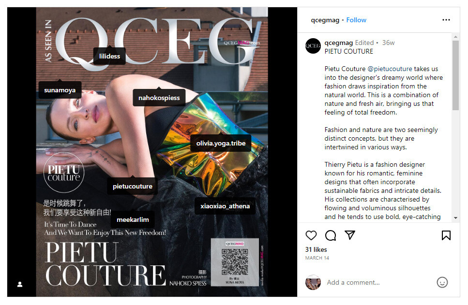Save the post with bookmark icon
Viewport: 468px width, 305px height.
point(446,235)
